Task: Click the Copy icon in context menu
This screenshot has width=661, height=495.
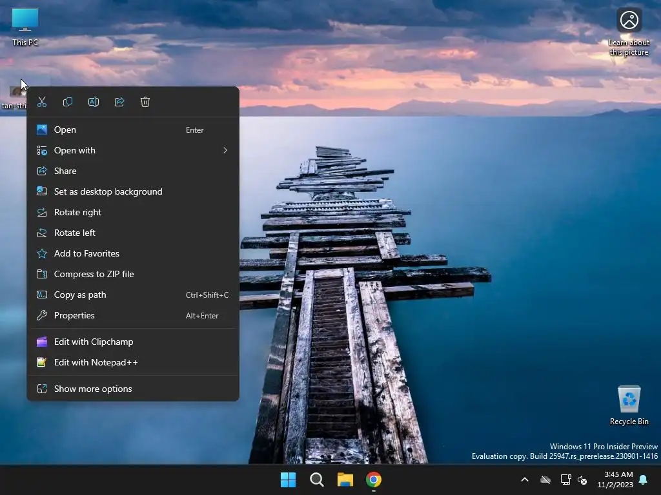Action: click(x=67, y=102)
